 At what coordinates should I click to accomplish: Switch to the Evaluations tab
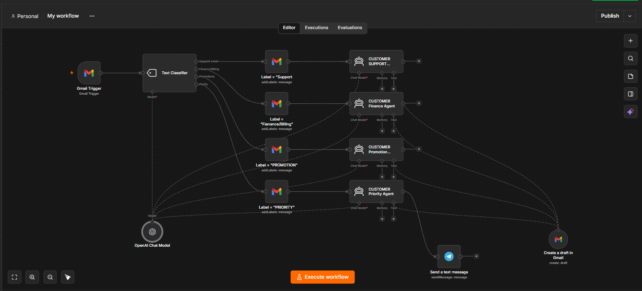350,28
